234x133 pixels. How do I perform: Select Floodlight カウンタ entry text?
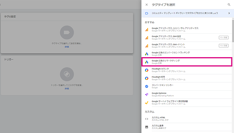click(x=160, y=69)
